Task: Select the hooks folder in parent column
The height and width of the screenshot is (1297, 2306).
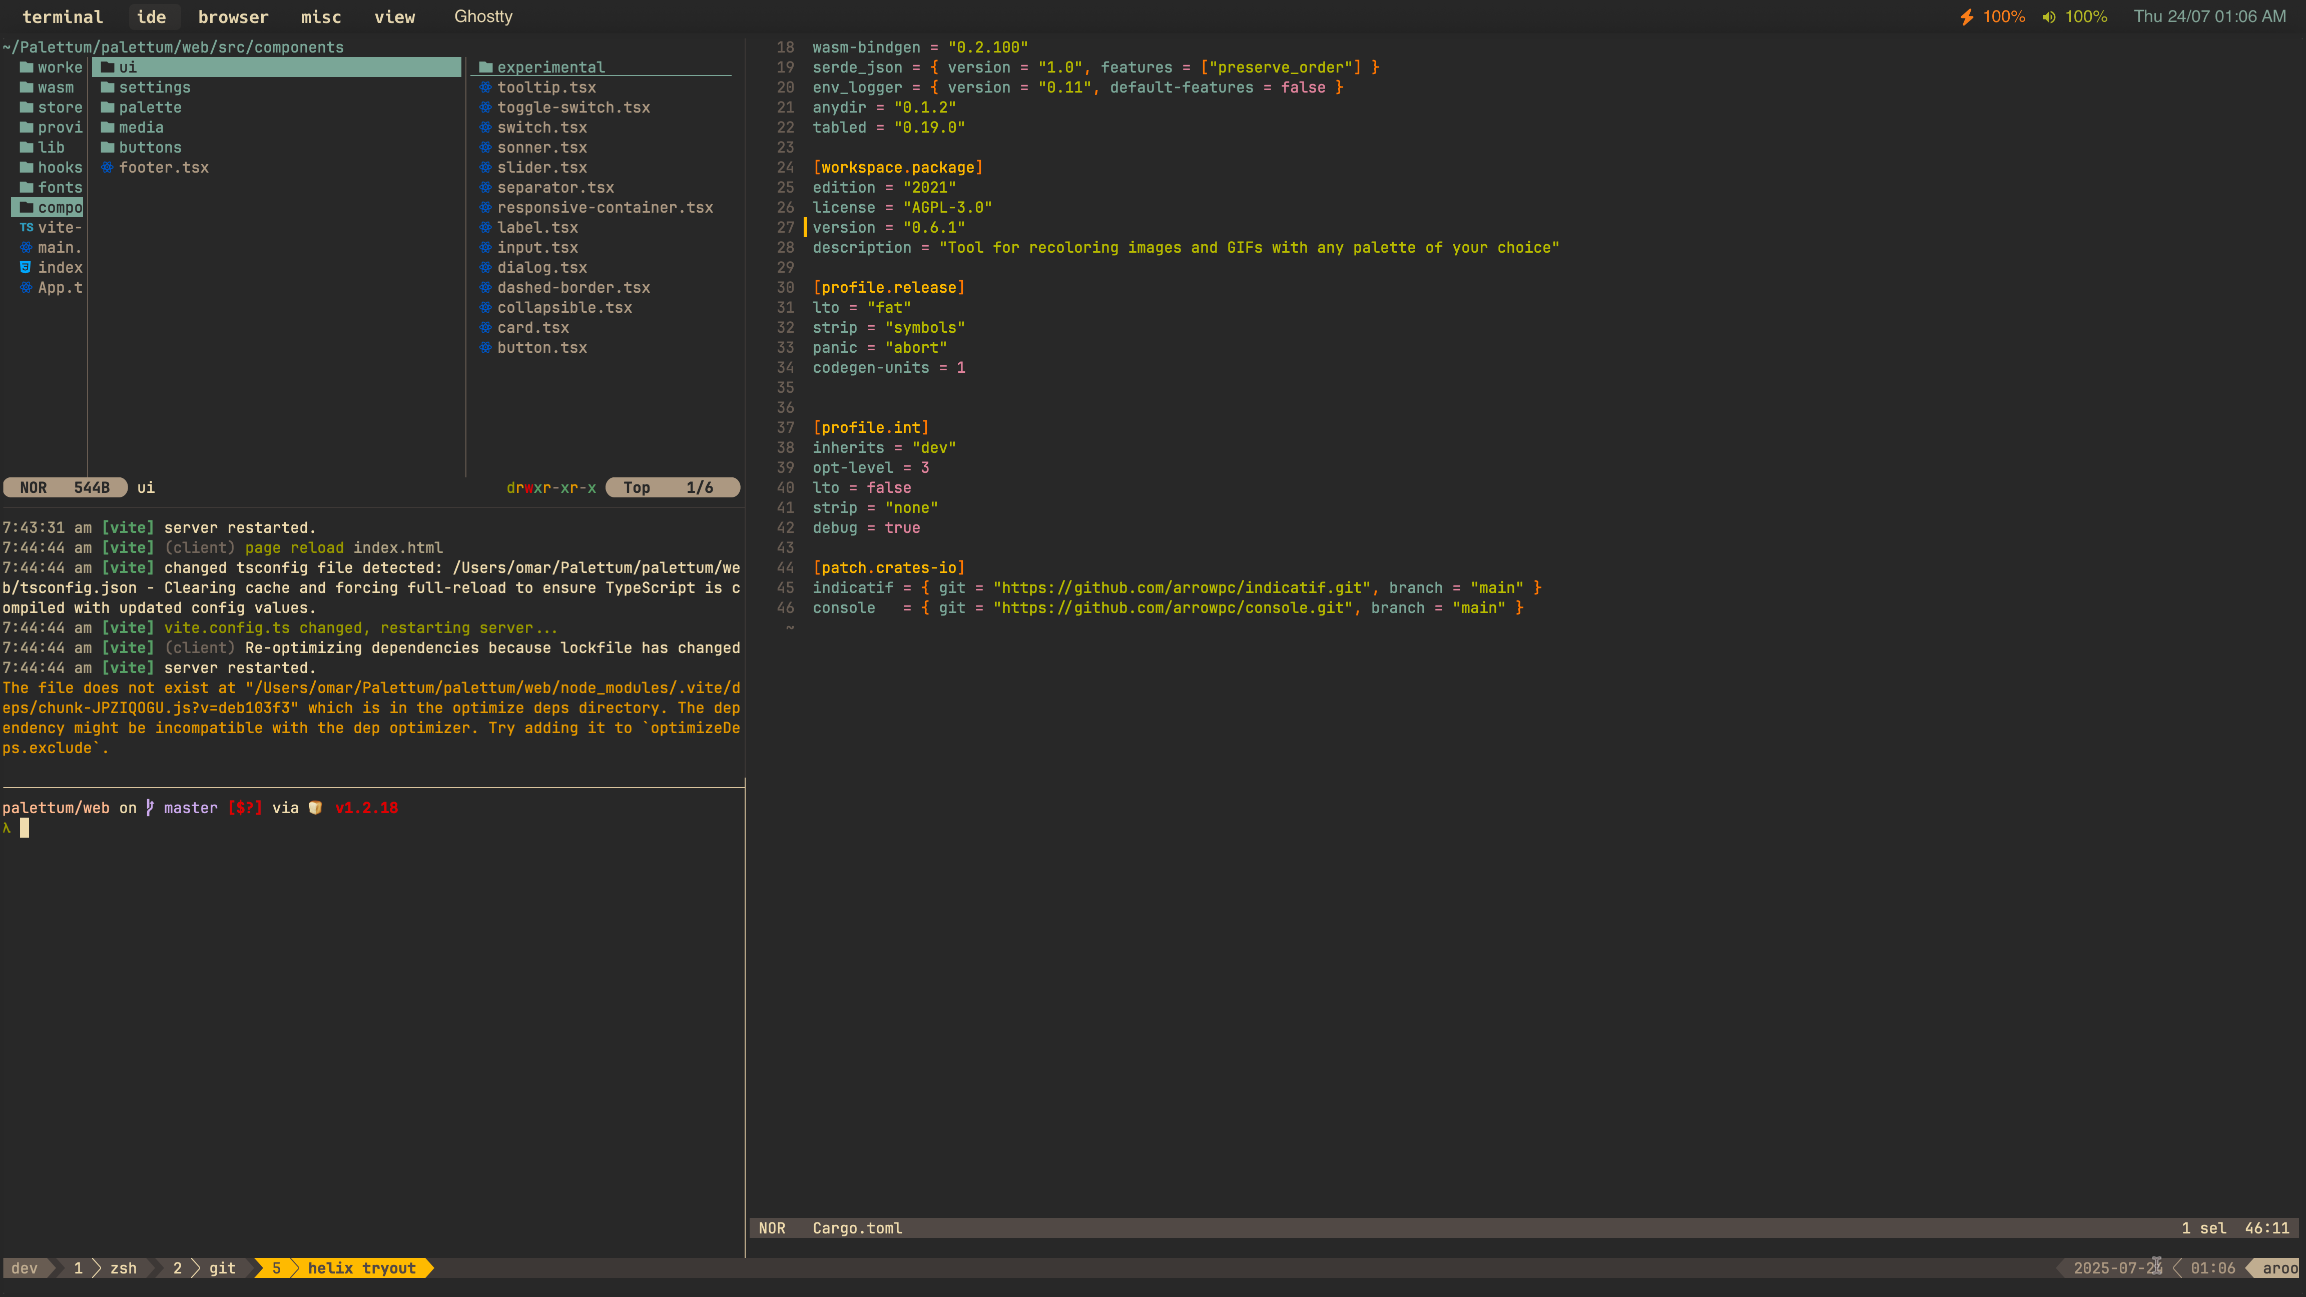Action: tap(59, 168)
